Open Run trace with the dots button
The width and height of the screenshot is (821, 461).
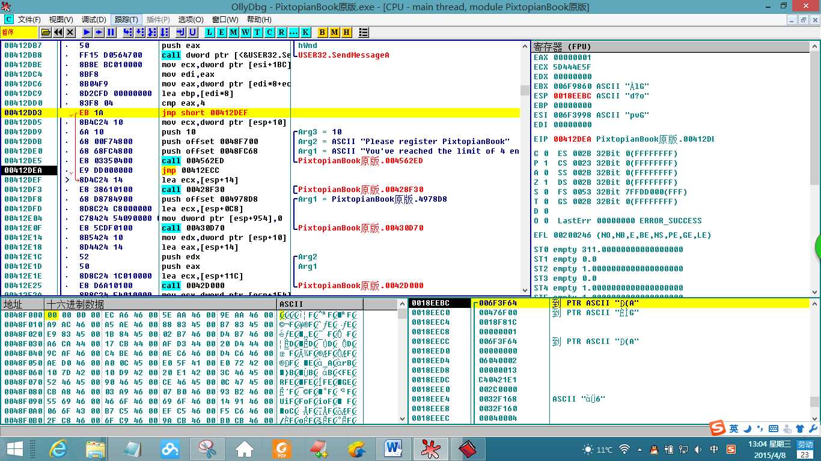coord(294,32)
